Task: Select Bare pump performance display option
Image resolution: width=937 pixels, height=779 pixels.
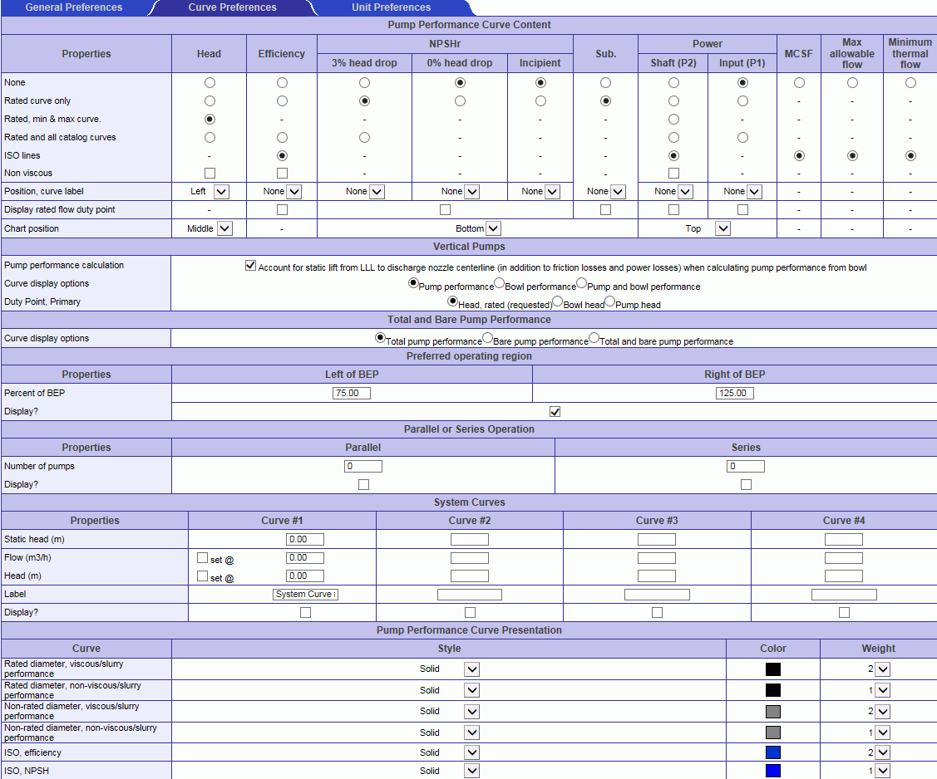Action: pos(487,338)
